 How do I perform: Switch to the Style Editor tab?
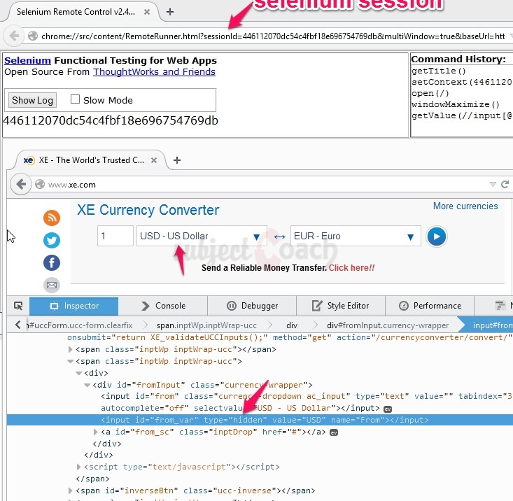coord(341,306)
